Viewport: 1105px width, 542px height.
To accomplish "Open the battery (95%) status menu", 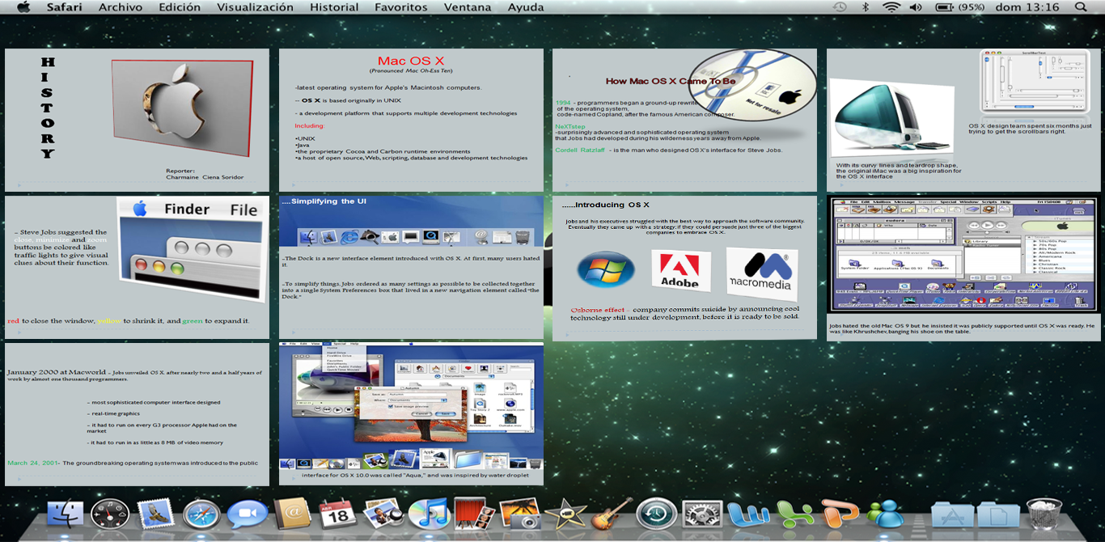I will click(x=960, y=7).
